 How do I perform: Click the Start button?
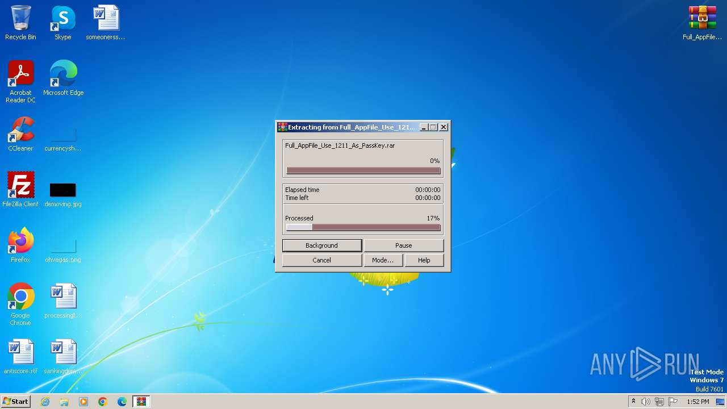pos(15,402)
